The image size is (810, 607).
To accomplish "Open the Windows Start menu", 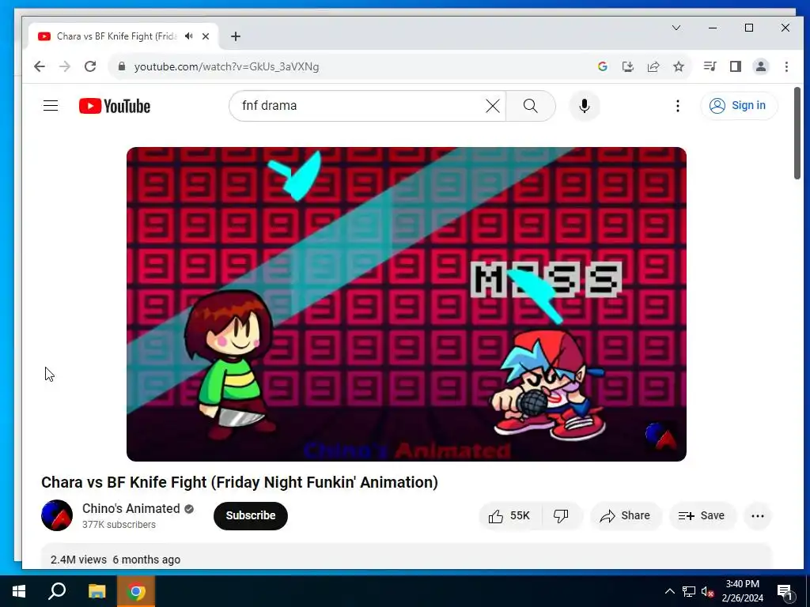I will 19,591.
